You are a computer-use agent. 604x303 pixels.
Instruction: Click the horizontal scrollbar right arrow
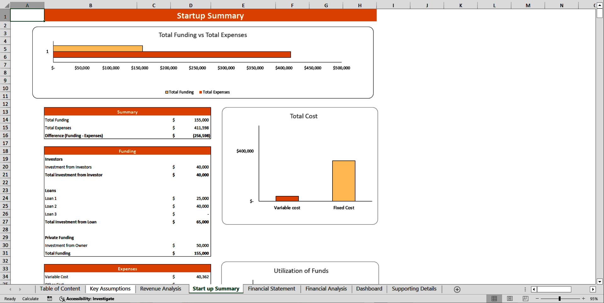coord(593,289)
